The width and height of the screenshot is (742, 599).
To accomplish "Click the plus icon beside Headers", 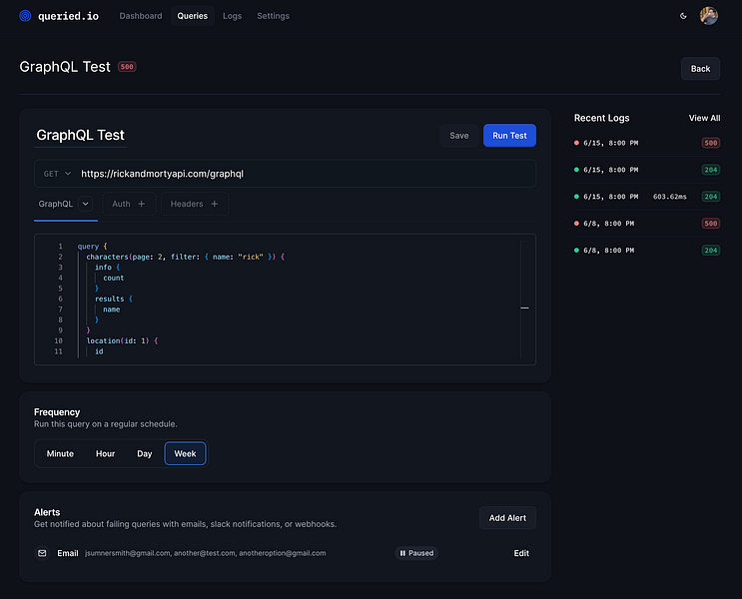I will (x=215, y=204).
